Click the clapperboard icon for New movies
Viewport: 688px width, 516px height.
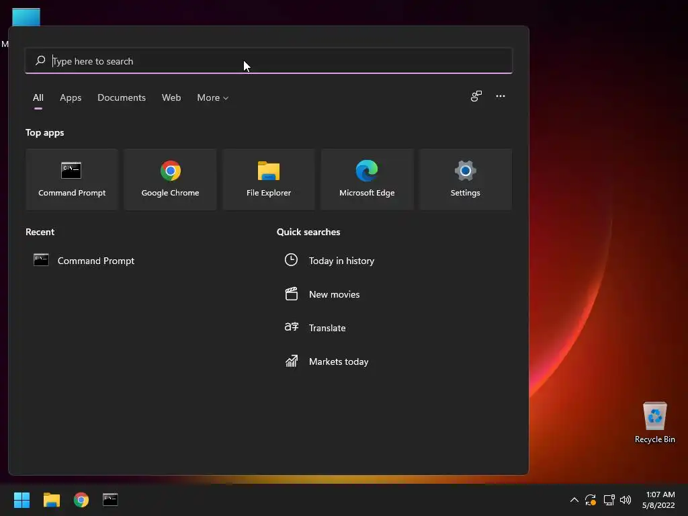coord(292,294)
